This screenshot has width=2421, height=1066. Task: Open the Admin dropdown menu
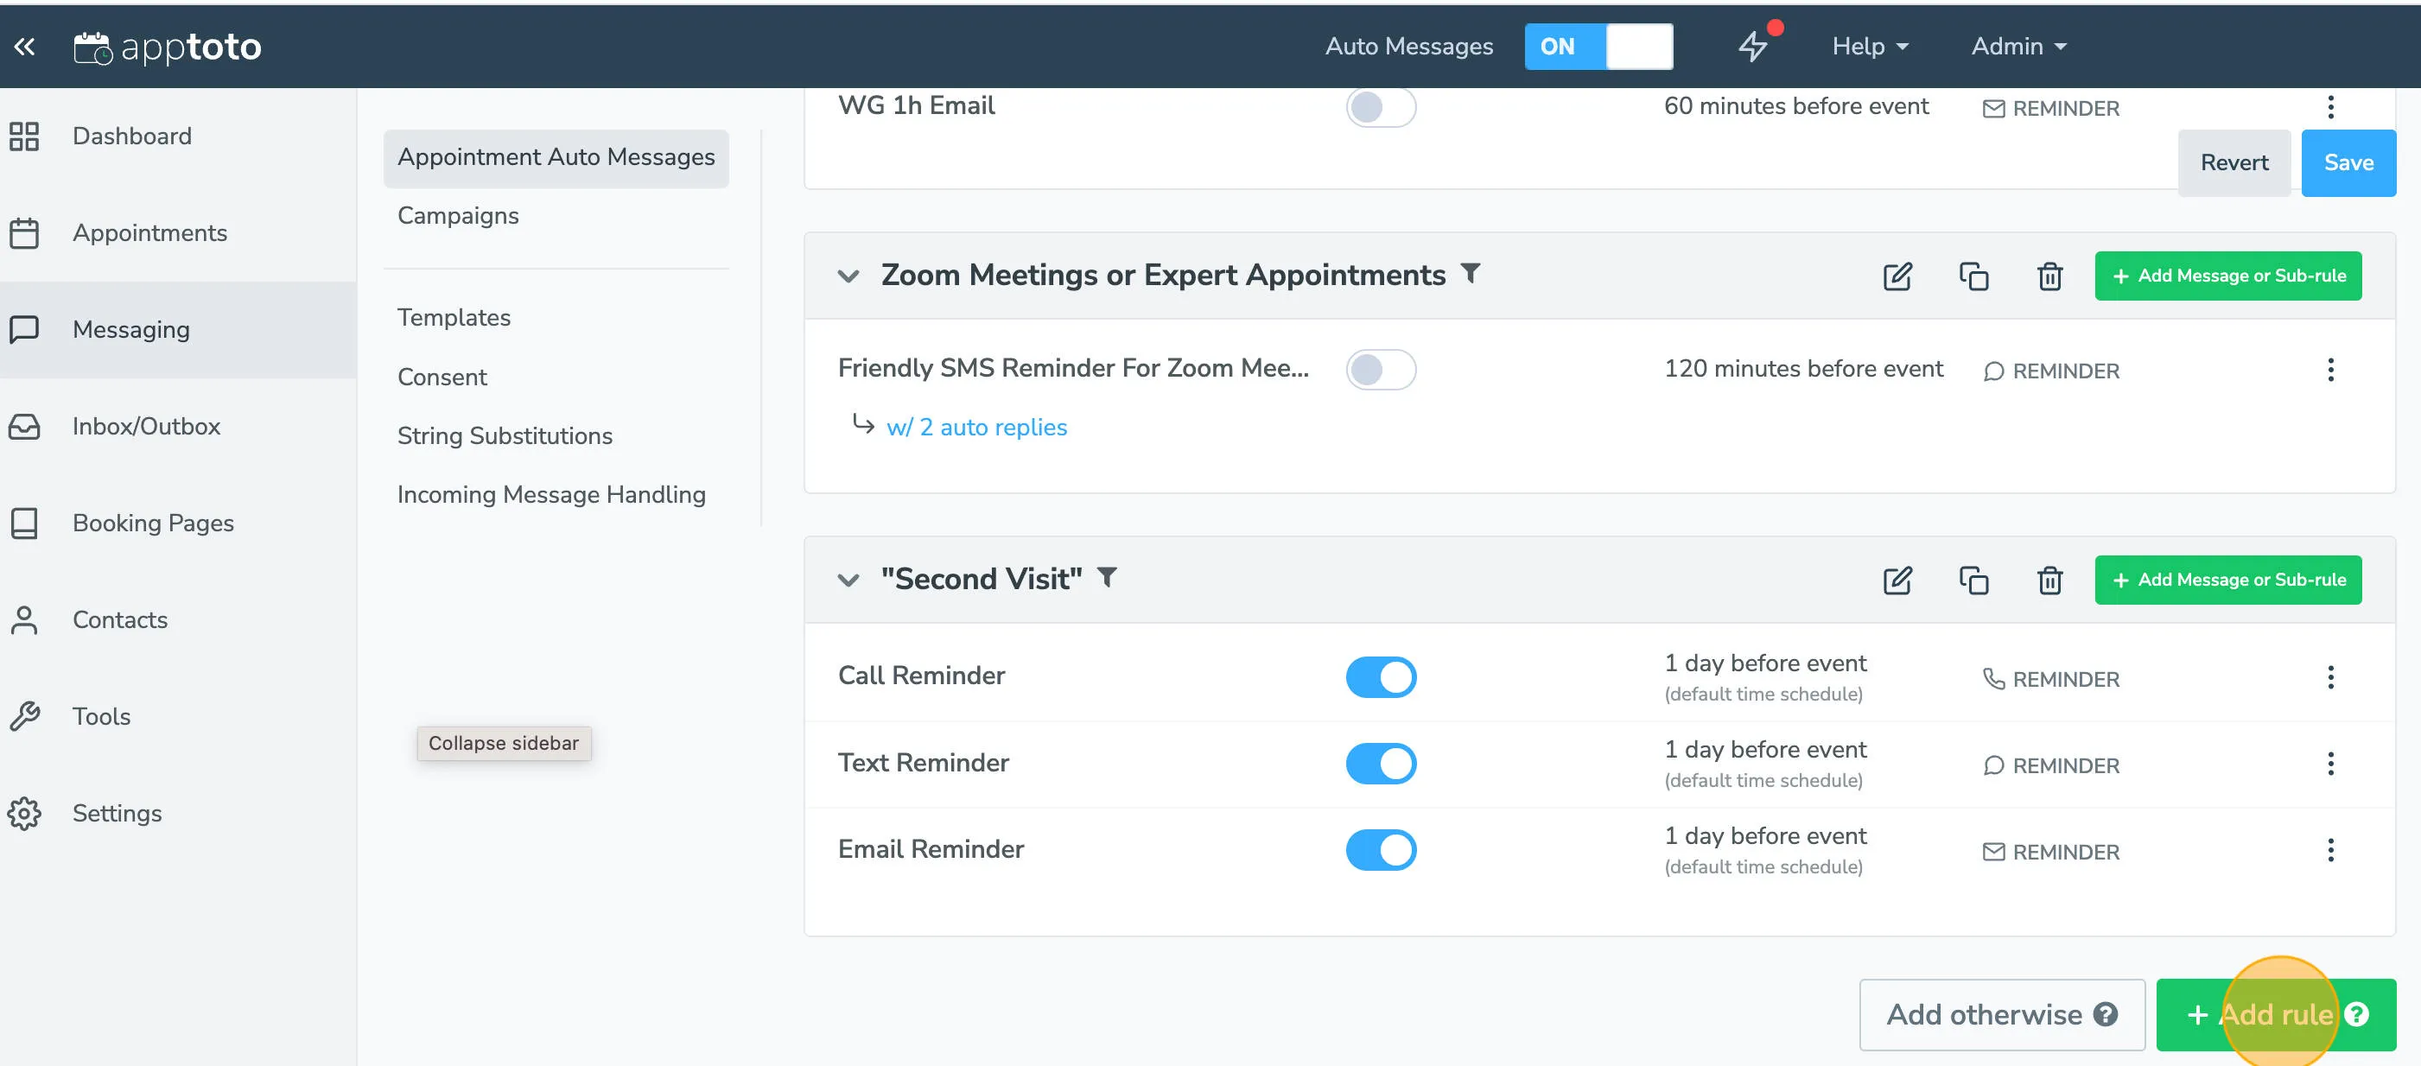coord(2017,46)
